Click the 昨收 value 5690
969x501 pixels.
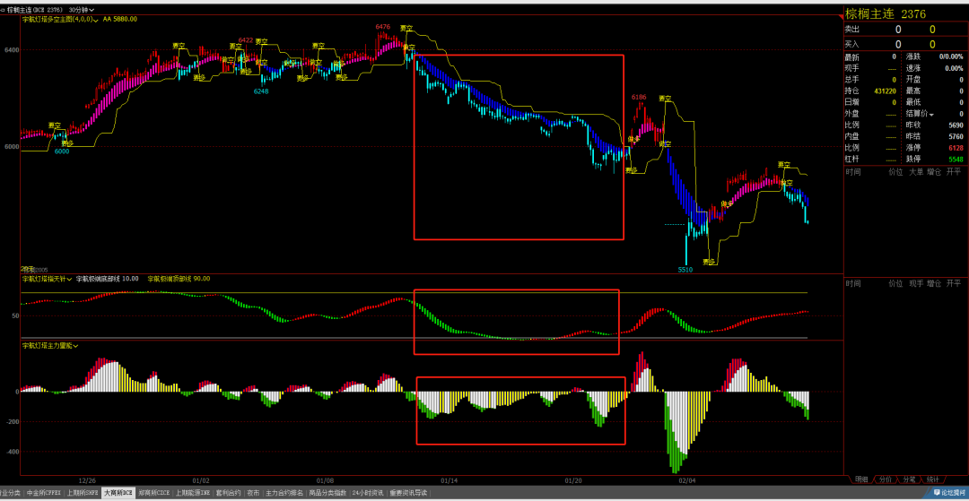pos(956,125)
